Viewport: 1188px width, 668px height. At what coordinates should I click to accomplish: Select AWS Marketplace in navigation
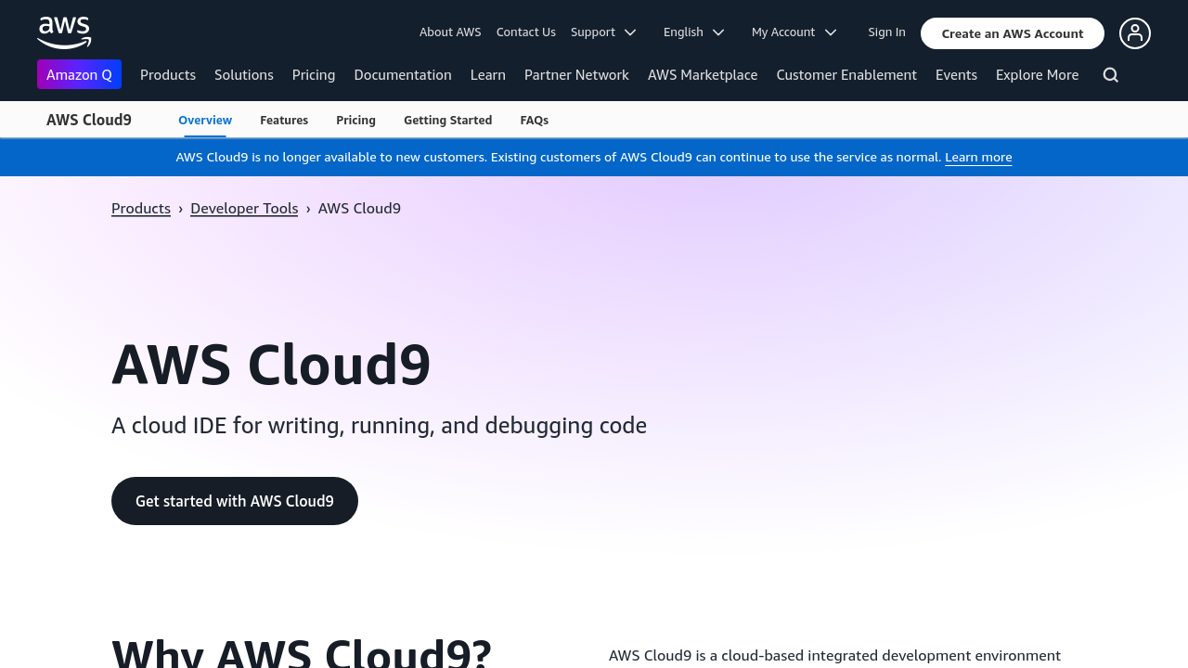(x=703, y=74)
